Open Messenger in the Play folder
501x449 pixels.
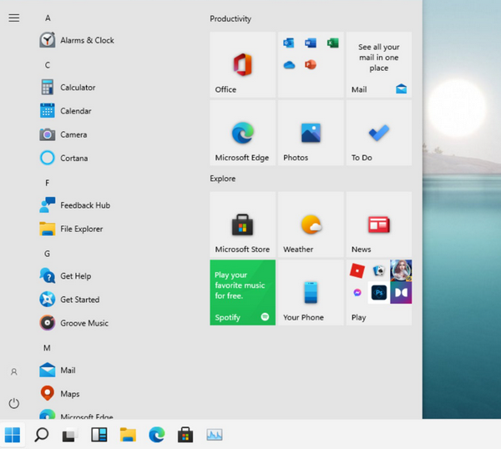357,293
